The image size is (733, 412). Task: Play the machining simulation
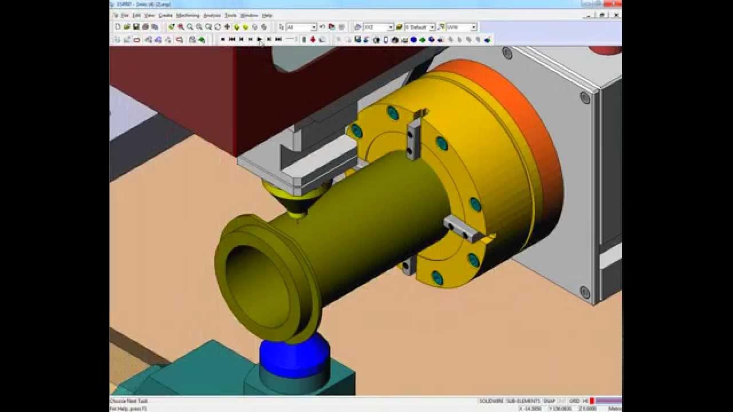point(259,39)
